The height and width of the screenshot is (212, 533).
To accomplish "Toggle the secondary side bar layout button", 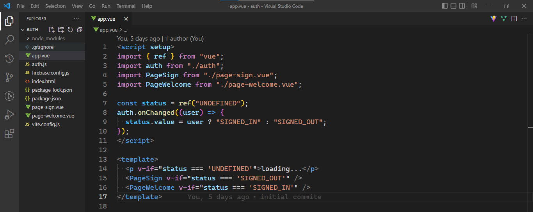I will [x=462, y=6].
